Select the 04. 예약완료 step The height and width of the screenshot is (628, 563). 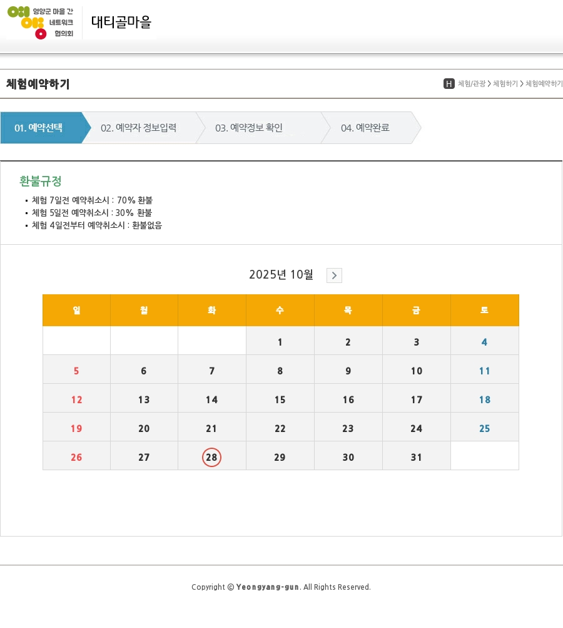point(365,128)
